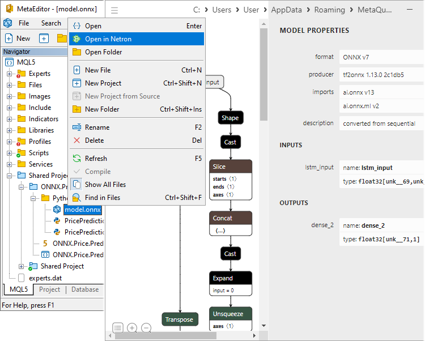
Task: Click the Netron model properties list icon
Action: [x=118, y=328]
